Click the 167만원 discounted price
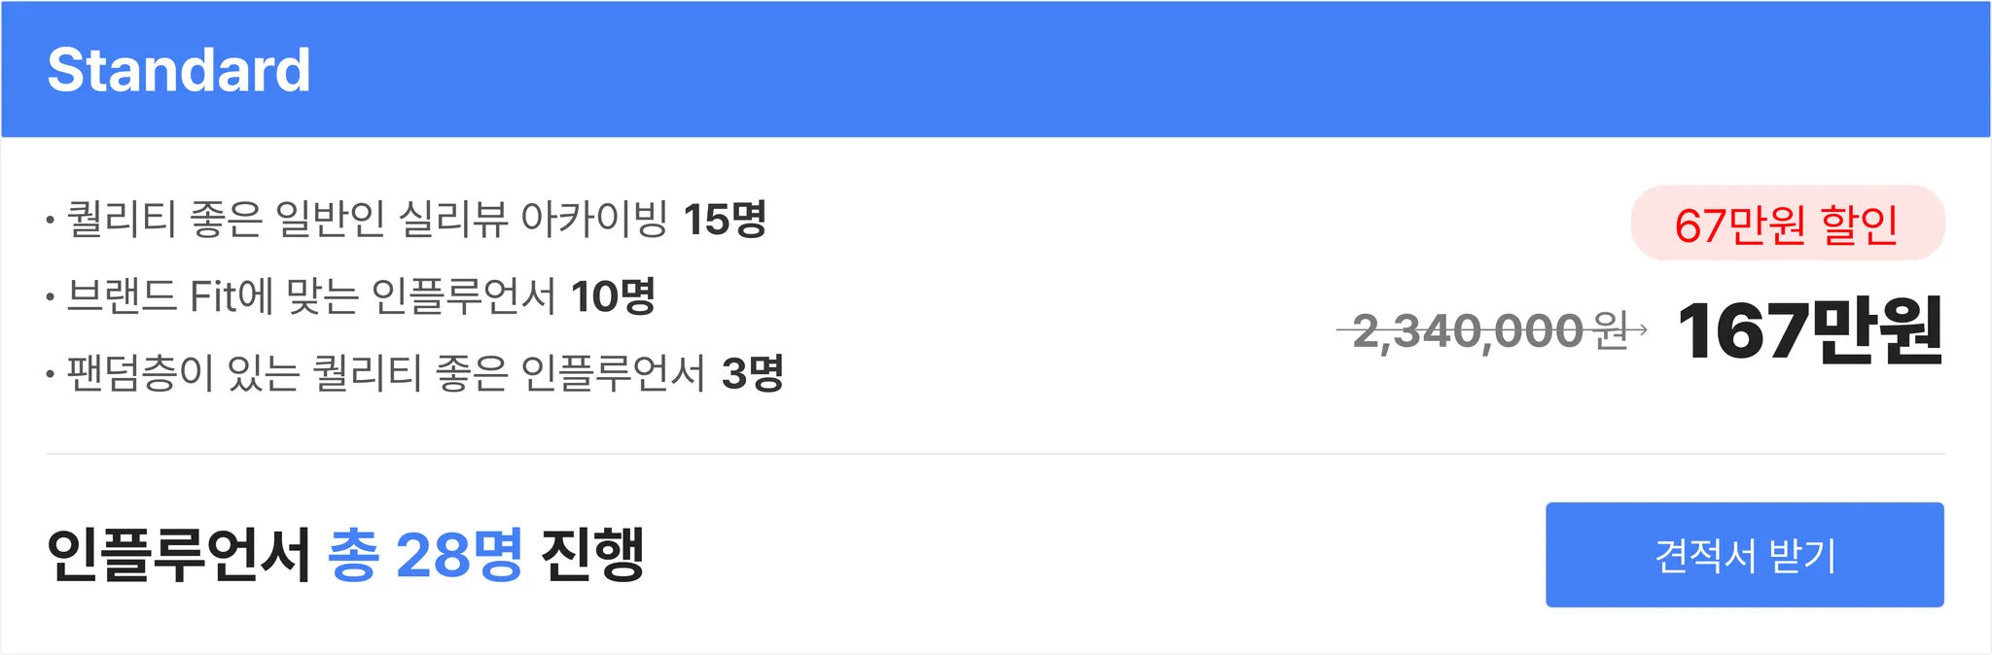 pyautogui.click(x=1810, y=331)
